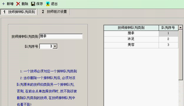Click the 保存 toolbar label
This screenshot has height=106, width=184.
39,4
